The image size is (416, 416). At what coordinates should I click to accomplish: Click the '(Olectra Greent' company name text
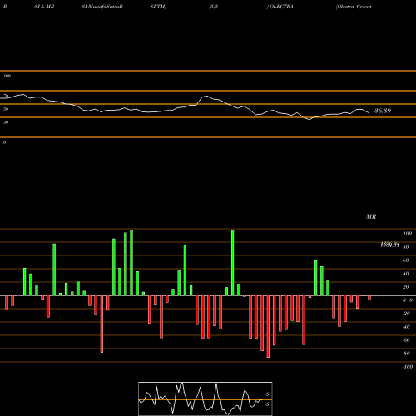[354, 7]
